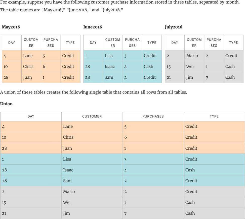Select the CUSTOMER column header in Union table
The width and height of the screenshot is (245, 219).
92,116
